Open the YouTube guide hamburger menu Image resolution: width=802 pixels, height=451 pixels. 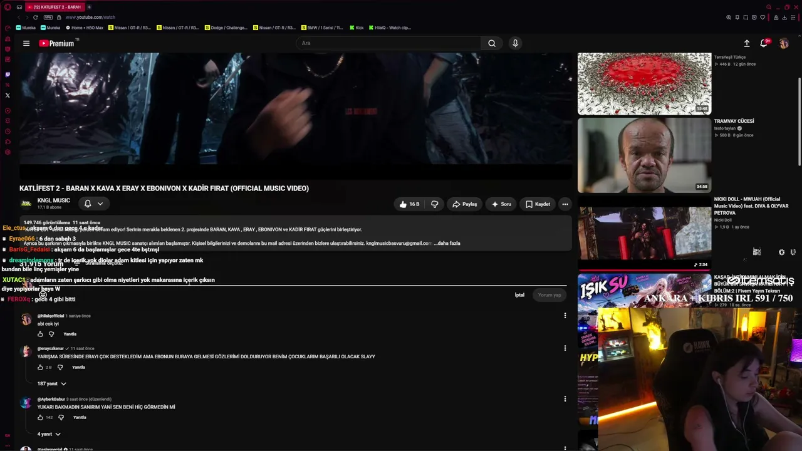(x=26, y=43)
